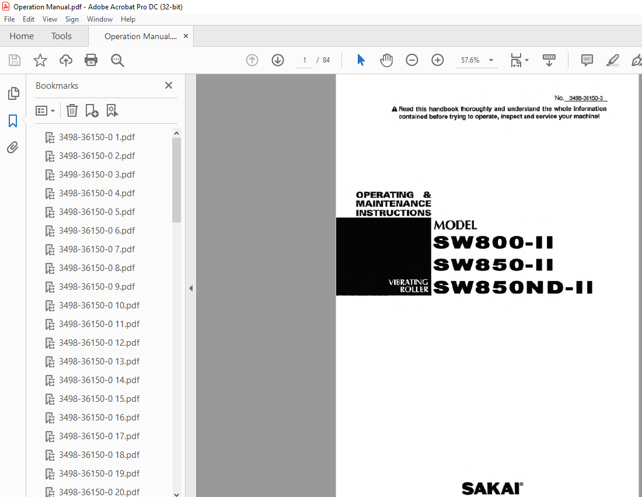642x497 pixels.
Task: Click the page number field
Action: [x=304, y=60]
